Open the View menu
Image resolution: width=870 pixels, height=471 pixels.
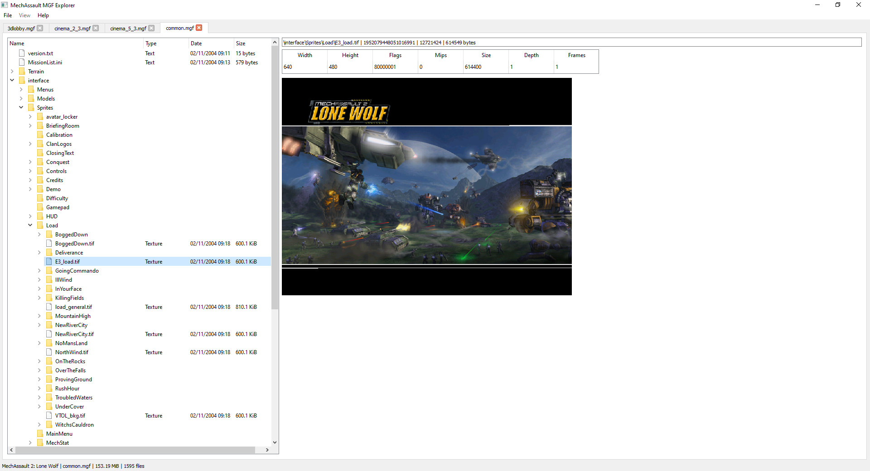[24, 15]
